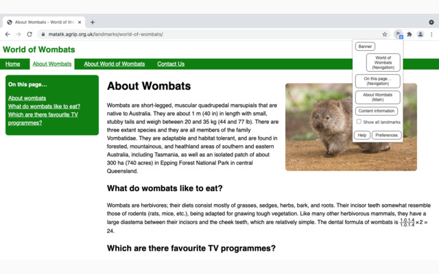The image size is (439, 274).
Task: Close the About Wombats browser tab
Action: pos(80,22)
